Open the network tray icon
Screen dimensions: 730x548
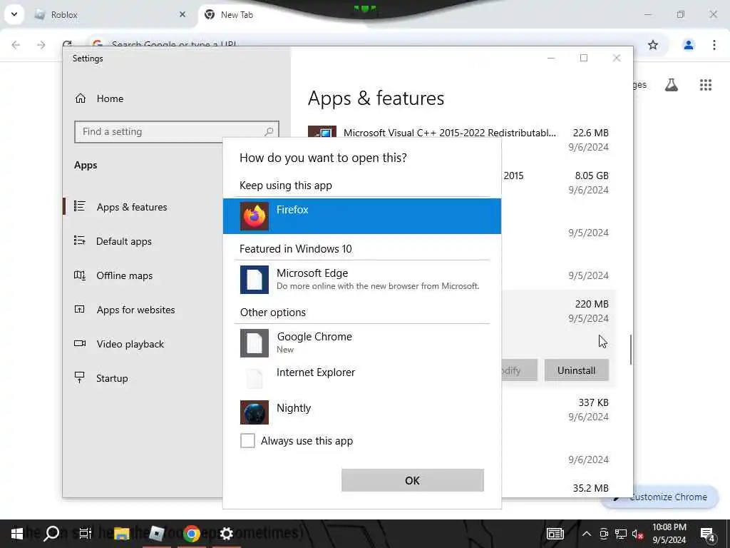point(620,534)
